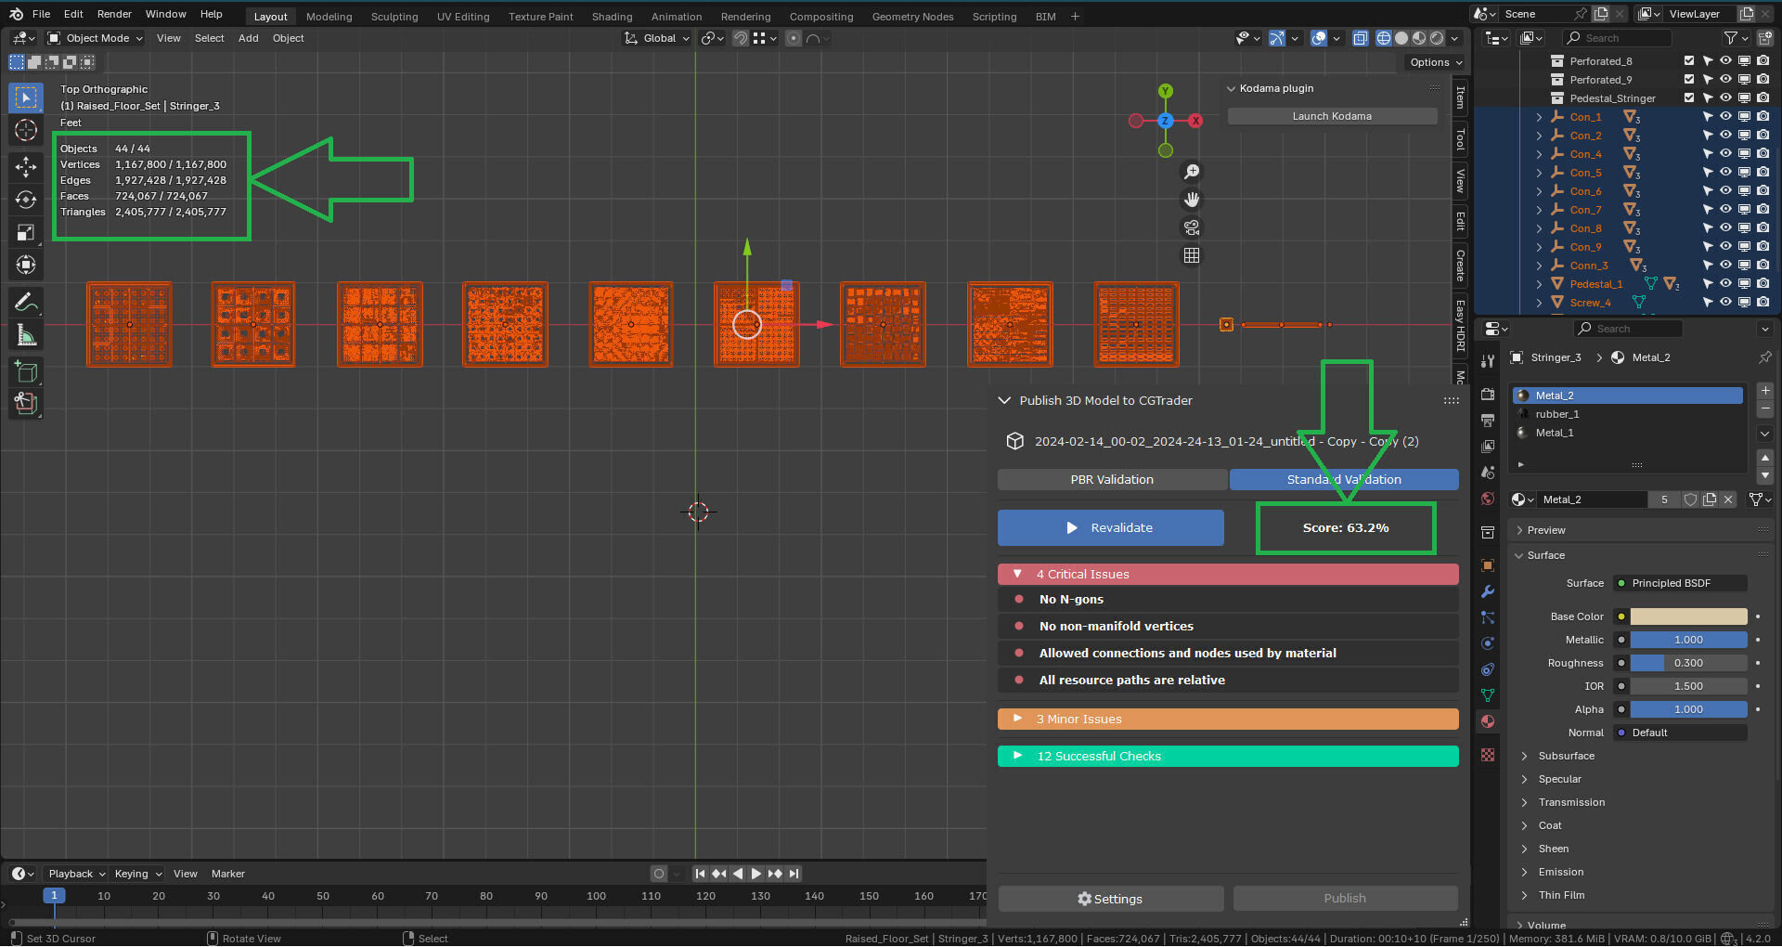The image size is (1782, 947).
Task: Open the viewport Add menu
Action: pyautogui.click(x=248, y=38)
